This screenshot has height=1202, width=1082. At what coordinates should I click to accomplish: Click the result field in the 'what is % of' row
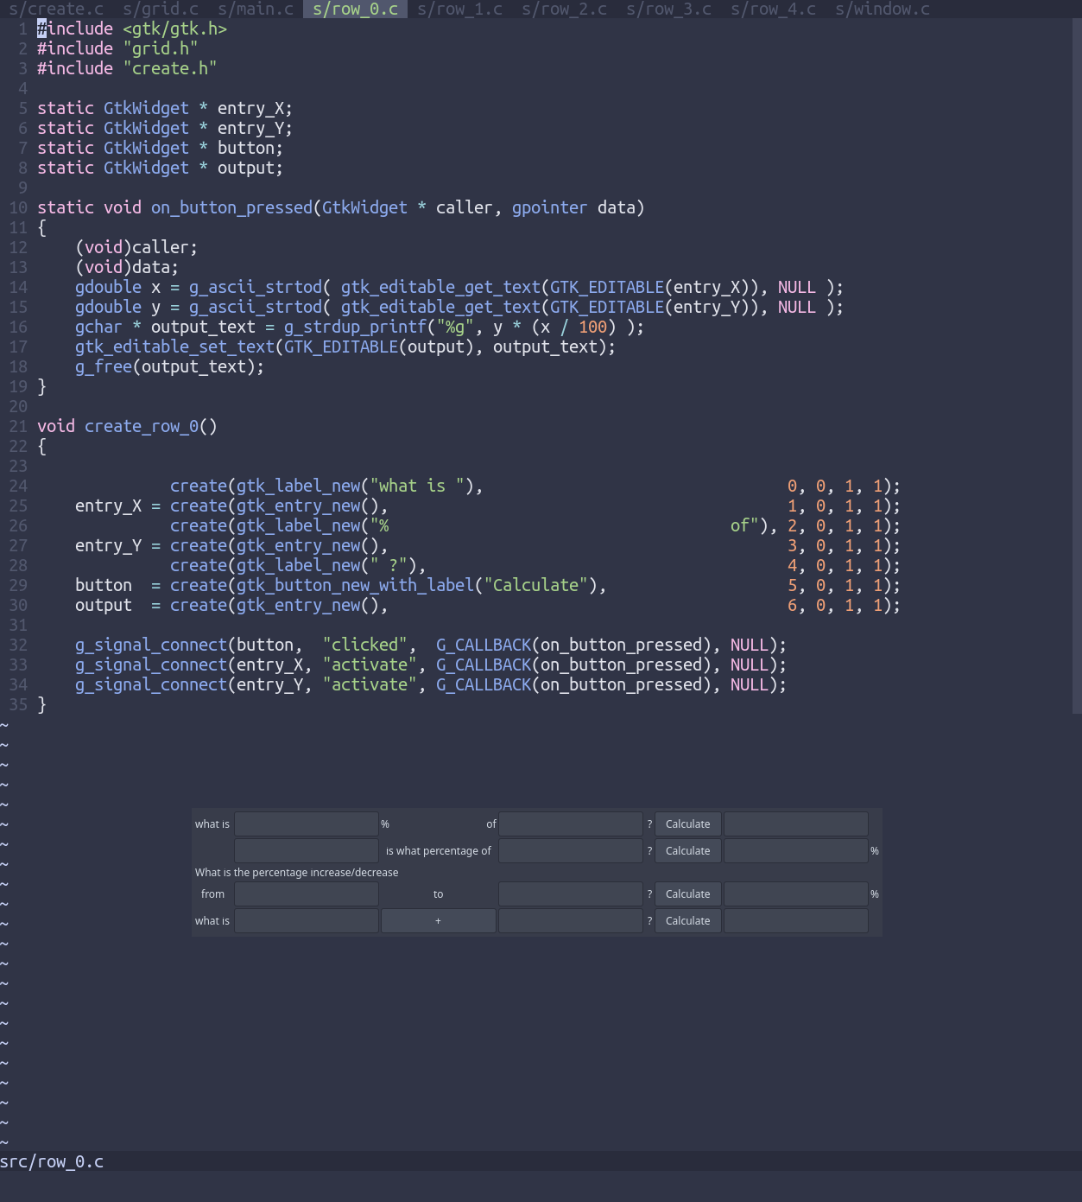pyautogui.click(x=796, y=824)
